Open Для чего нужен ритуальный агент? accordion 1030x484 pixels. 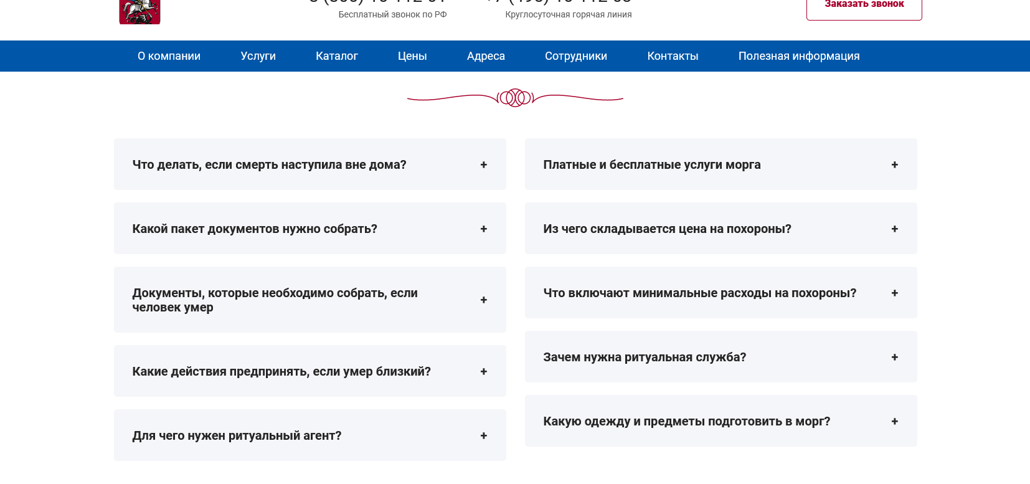point(310,435)
